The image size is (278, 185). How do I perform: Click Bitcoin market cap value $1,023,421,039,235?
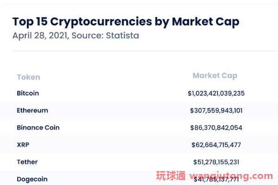[216, 93]
